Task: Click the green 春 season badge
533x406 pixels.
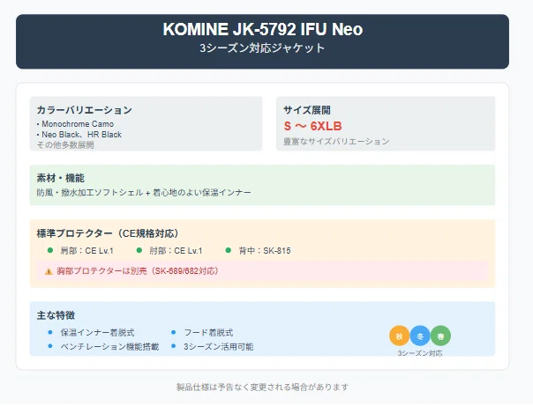Action: [x=440, y=336]
